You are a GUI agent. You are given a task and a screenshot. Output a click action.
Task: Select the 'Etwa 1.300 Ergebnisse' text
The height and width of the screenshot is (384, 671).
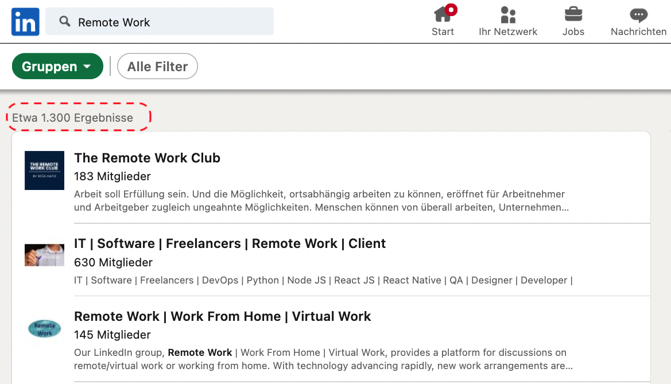[x=72, y=118]
